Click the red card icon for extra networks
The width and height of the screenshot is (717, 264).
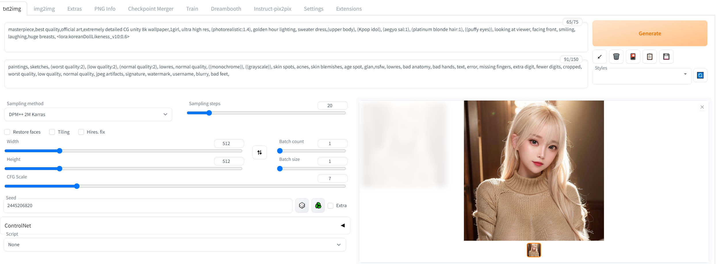tap(633, 57)
